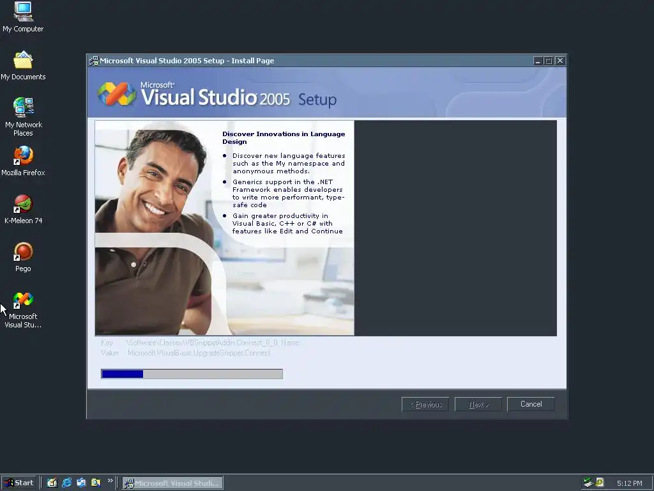Click the installation progress bar
The image size is (654, 491).
[x=192, y=373]
